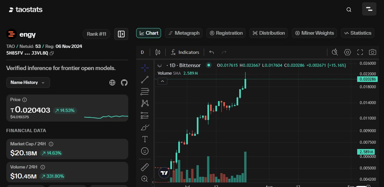This screenshot has width=384, height=187.
Task: Click the 2.589M volume axis label
Action: tap(366, 152)
